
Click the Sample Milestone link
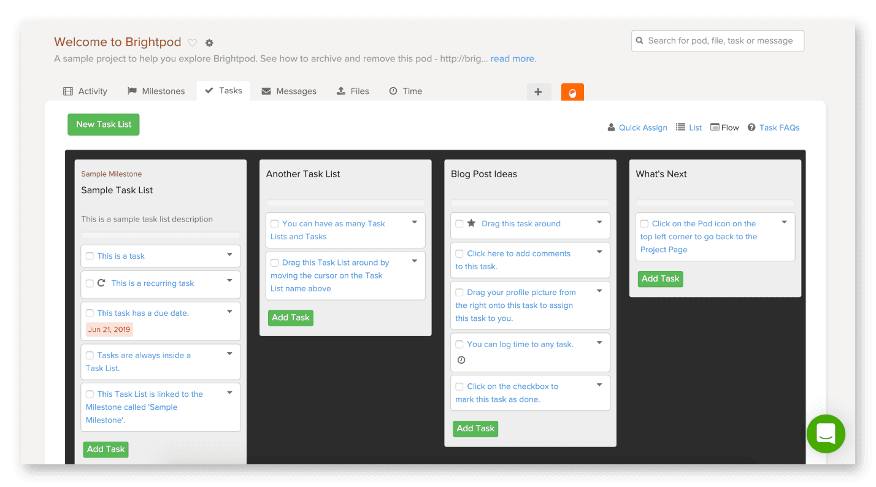pyautogui.click(x=112, y=174)
